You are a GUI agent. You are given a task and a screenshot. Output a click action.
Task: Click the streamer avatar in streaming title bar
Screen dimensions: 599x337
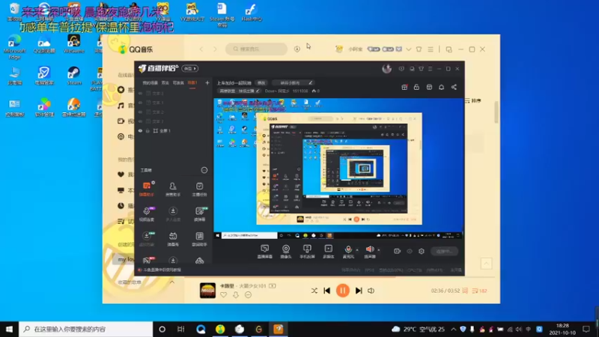(386, 69)
